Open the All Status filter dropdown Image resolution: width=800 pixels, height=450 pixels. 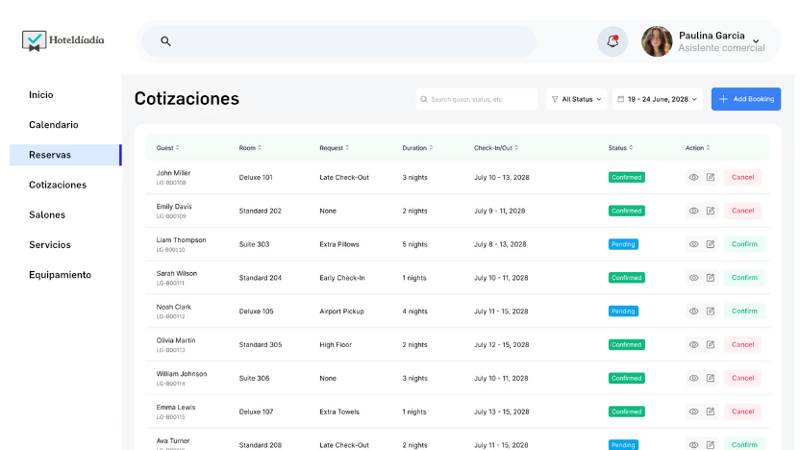coord(577,99)
